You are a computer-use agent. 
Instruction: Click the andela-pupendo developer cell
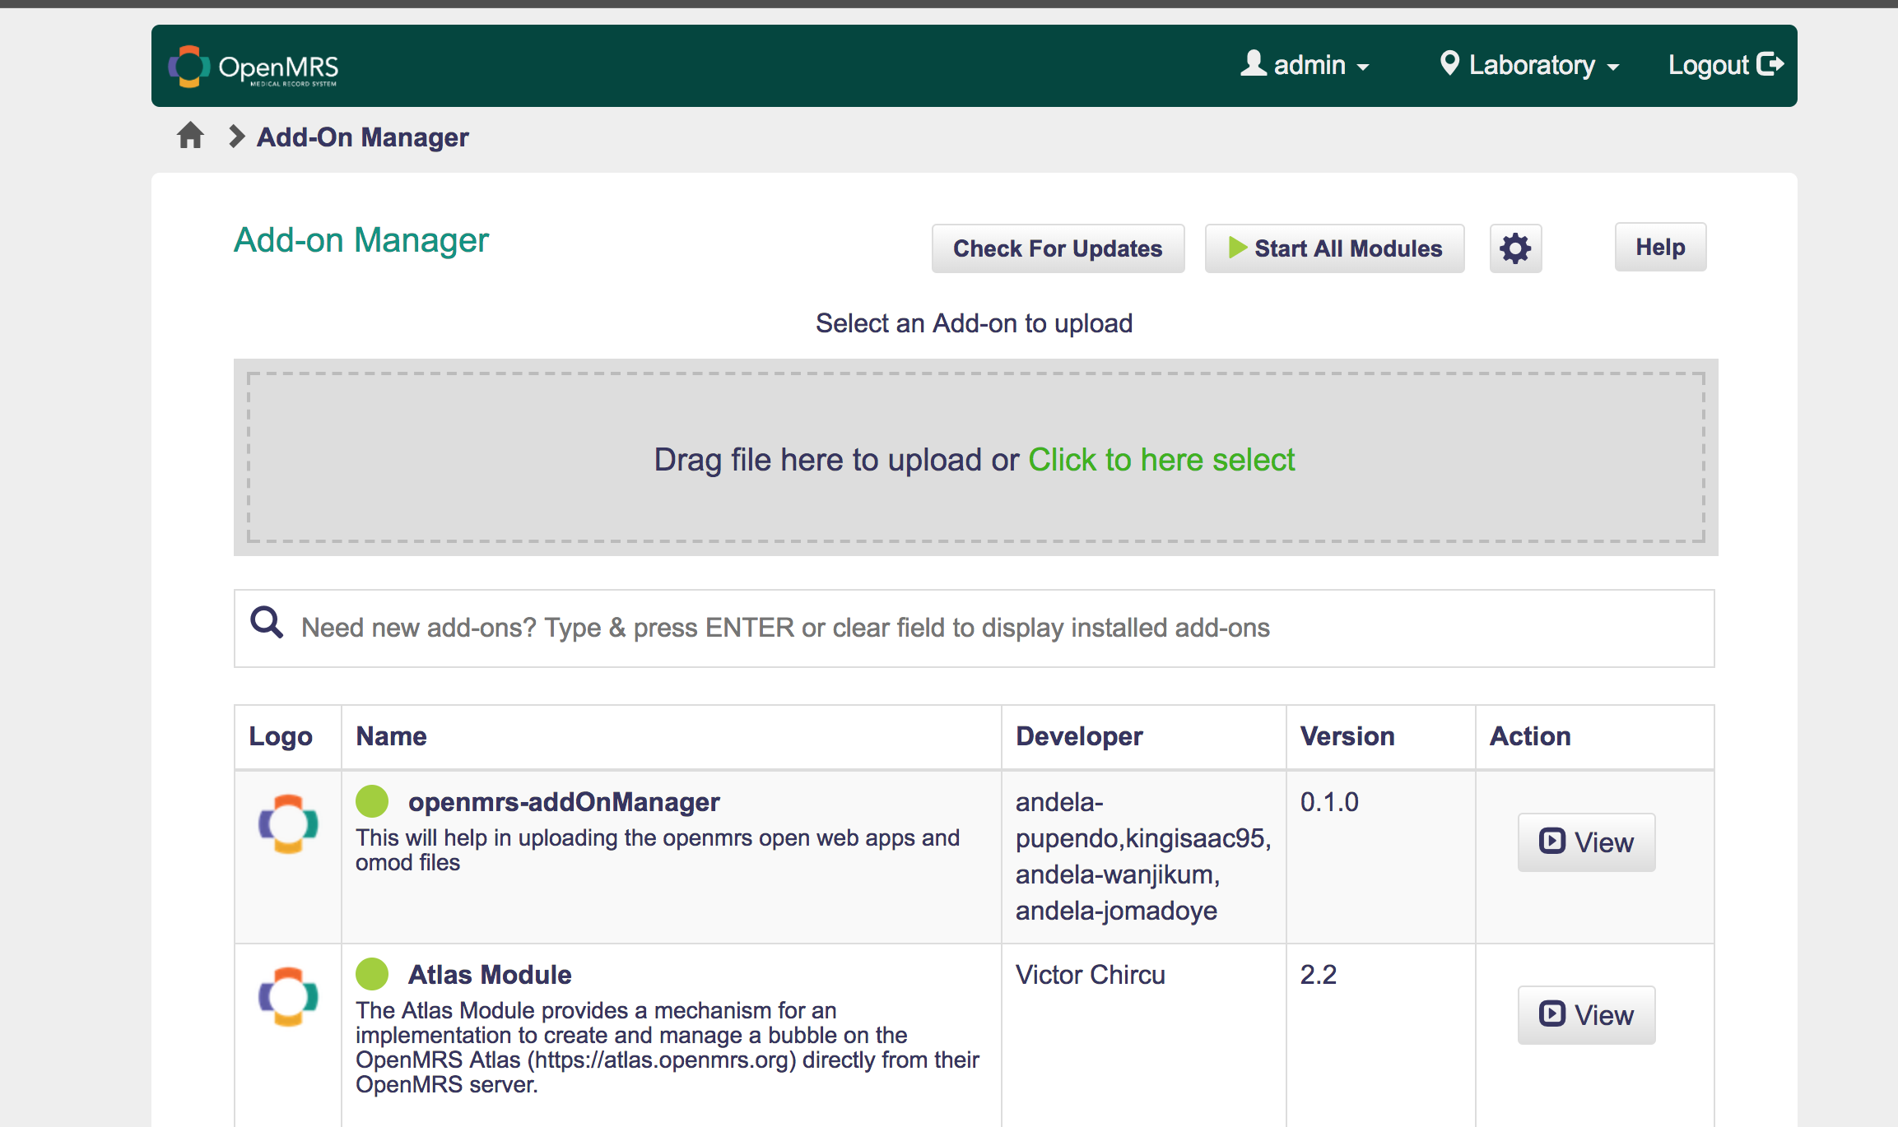[1143, 856]
